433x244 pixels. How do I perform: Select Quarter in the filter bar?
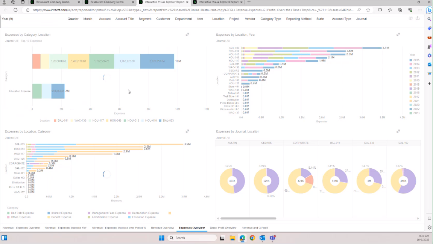(73, 18)
